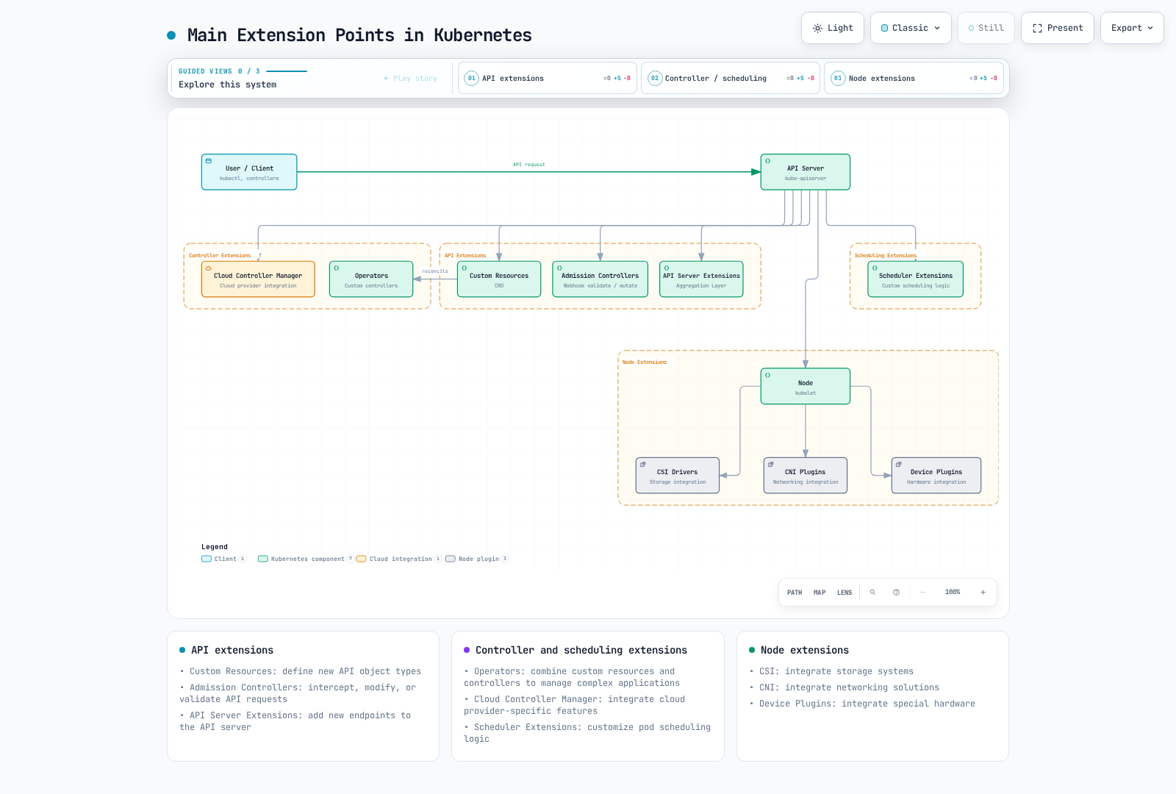Toggle LENS mode in canvas toolbar
Screen dimensions: 1176x794
(845, 593)
